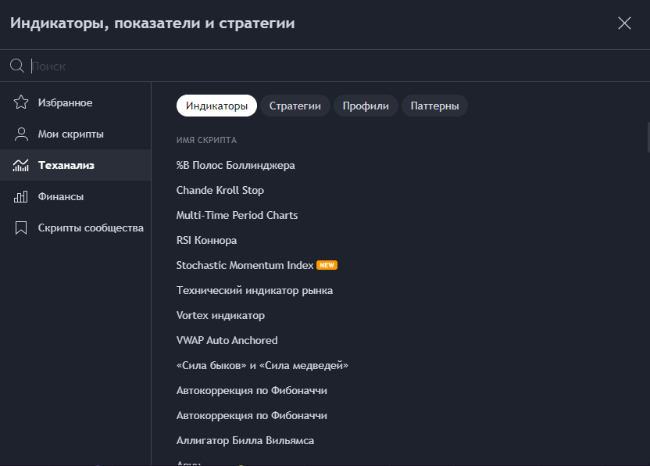The width and height of the screenshot is (650, 466).
Task: Click the bookmark icon for Скрипты сообщества
Action: point(22,228)
